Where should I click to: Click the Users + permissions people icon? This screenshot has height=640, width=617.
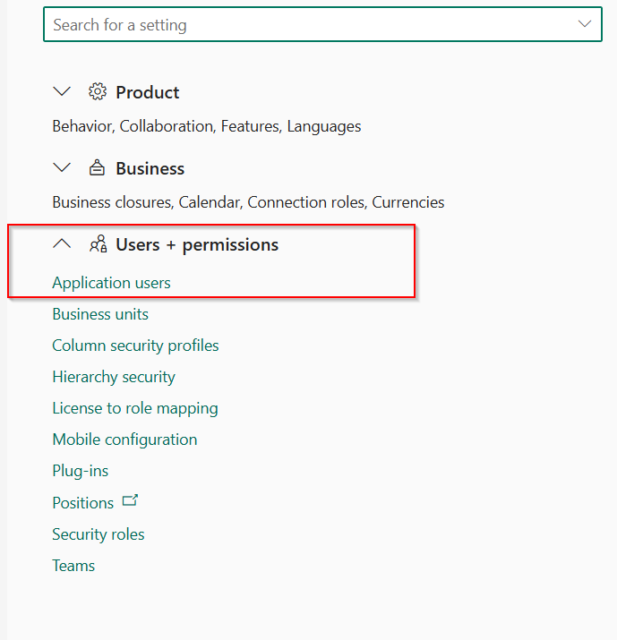[98, 244]
